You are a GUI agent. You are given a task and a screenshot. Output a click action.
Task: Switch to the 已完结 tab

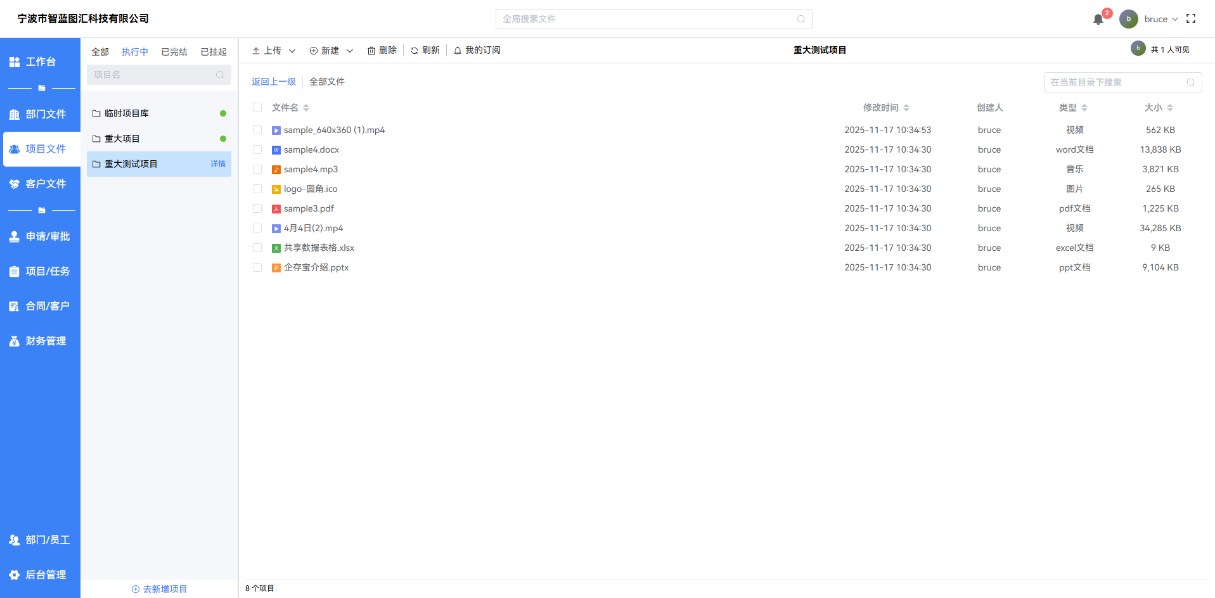coord(174,52)
